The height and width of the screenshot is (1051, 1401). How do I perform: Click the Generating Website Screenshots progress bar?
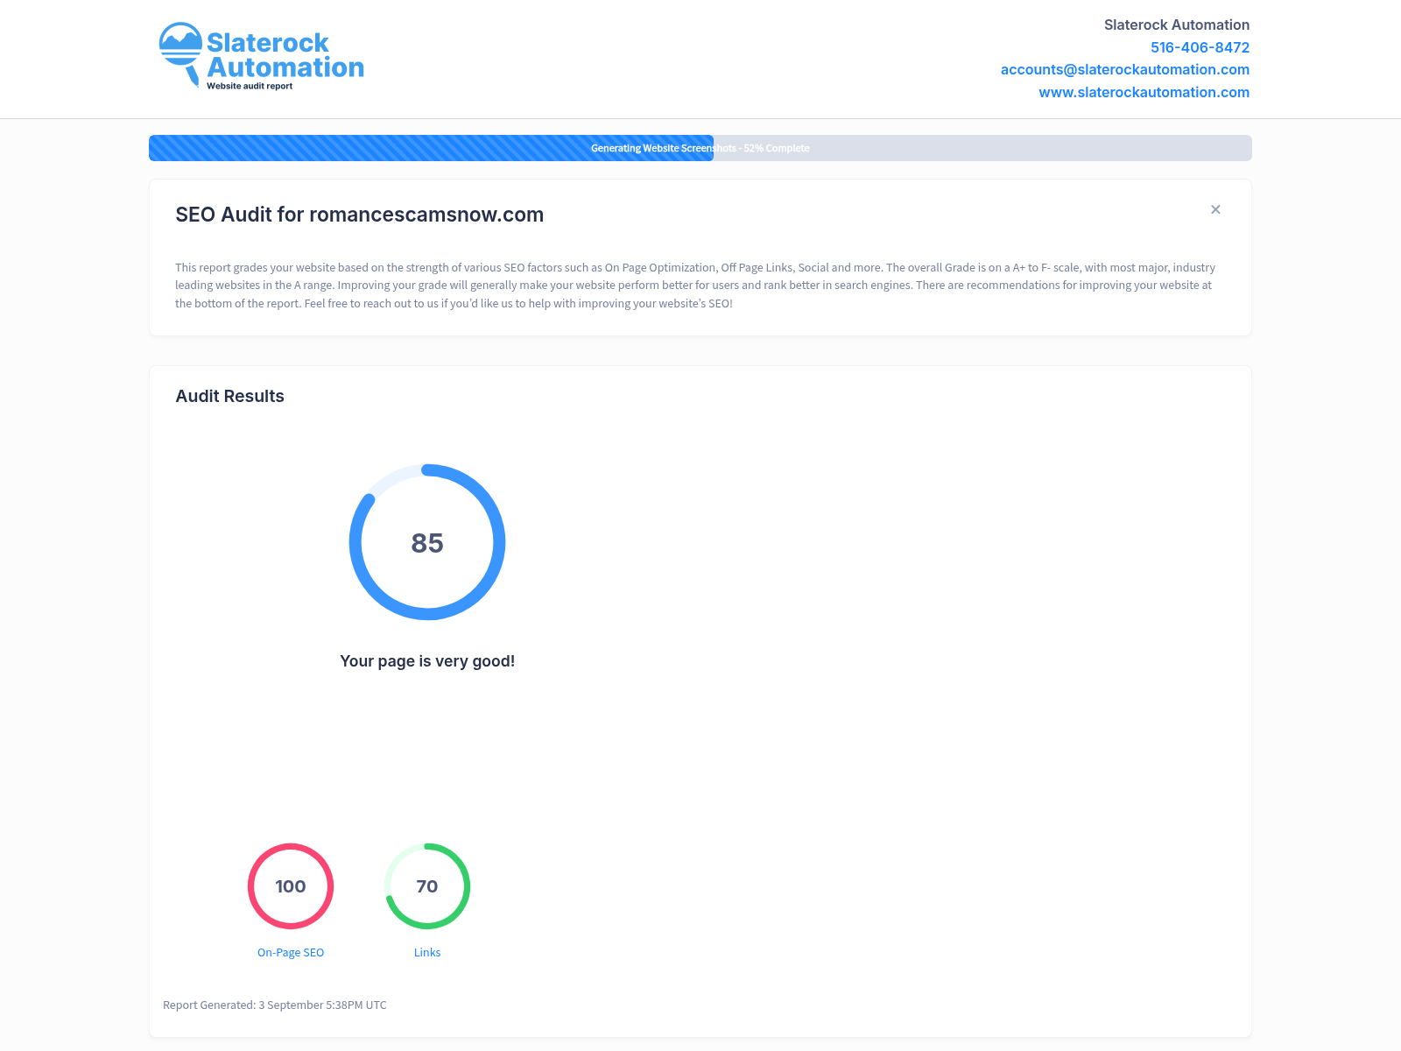(700, 148)
